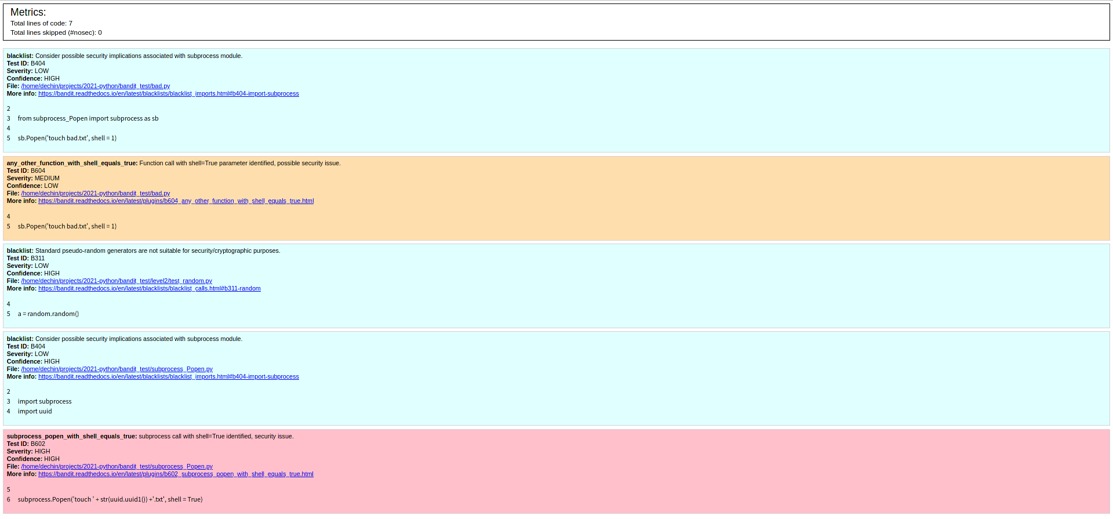This screenshot has height=519, width=1113.
Task: Open the more info link below the subprocess_Popen.py B404 file
Action: [x=168, y=376]
